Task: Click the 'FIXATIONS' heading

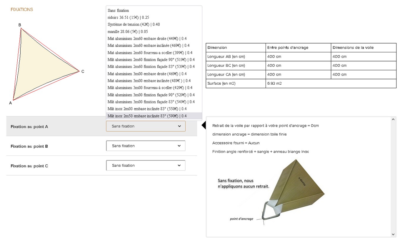Action: click(x=22, y=9)
